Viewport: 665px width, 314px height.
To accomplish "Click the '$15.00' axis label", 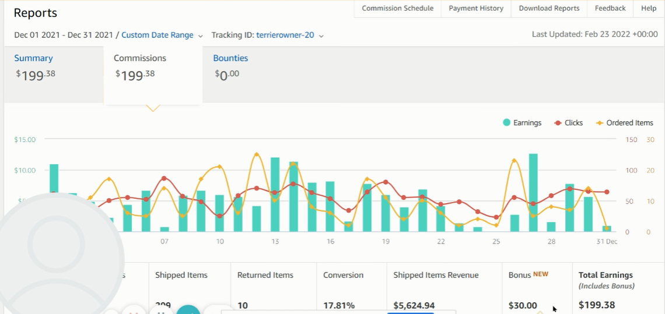I will [25, 139].
